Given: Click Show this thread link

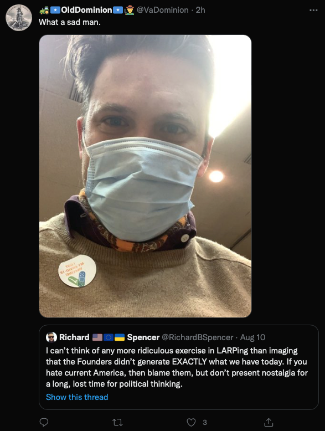Looking at the screenshot, I should point(77,397).
